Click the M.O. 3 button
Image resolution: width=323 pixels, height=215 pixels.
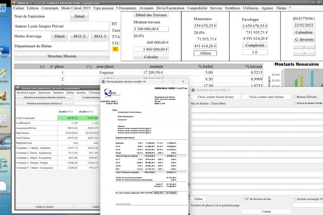point(100,36)
